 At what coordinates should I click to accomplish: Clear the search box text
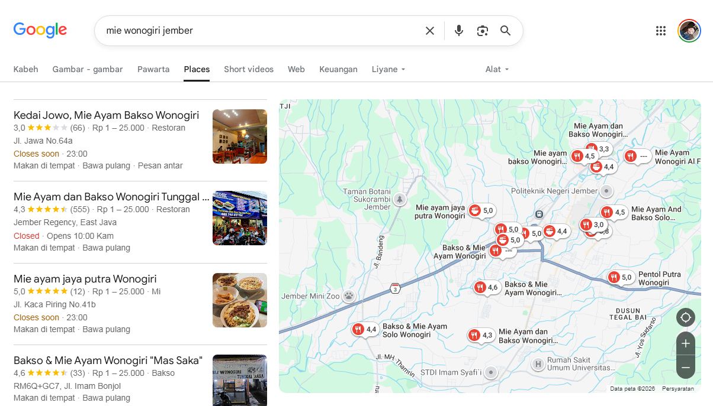[x=430, y=31]
